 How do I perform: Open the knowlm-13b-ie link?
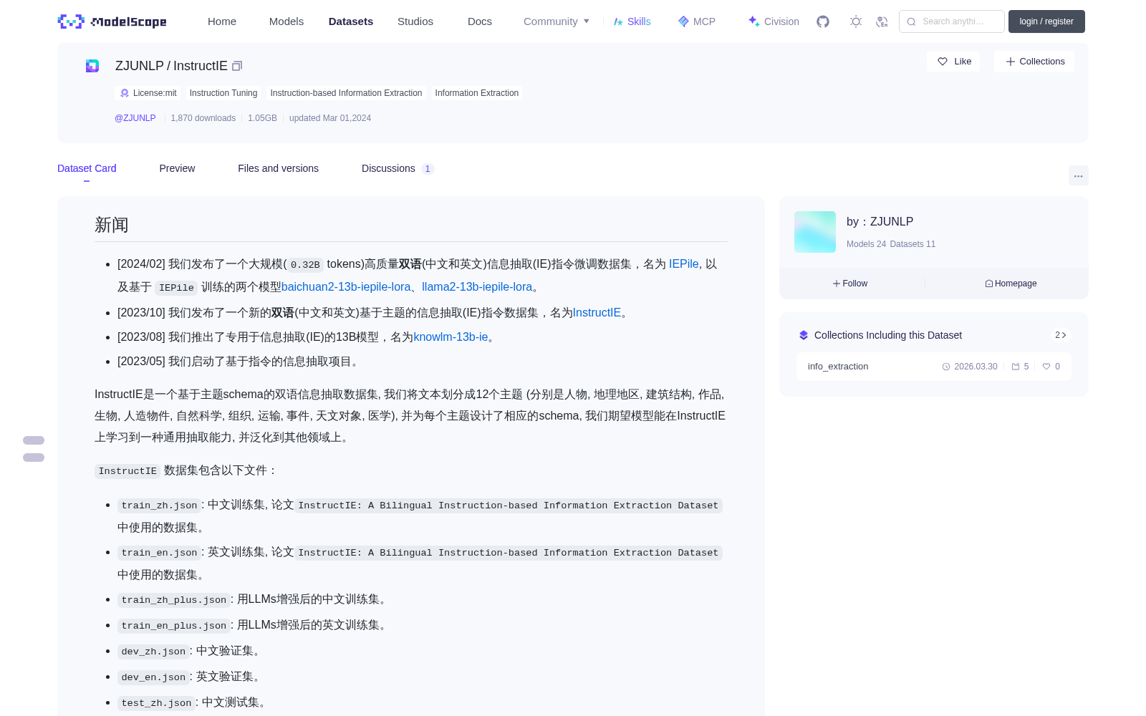point(451,337)
